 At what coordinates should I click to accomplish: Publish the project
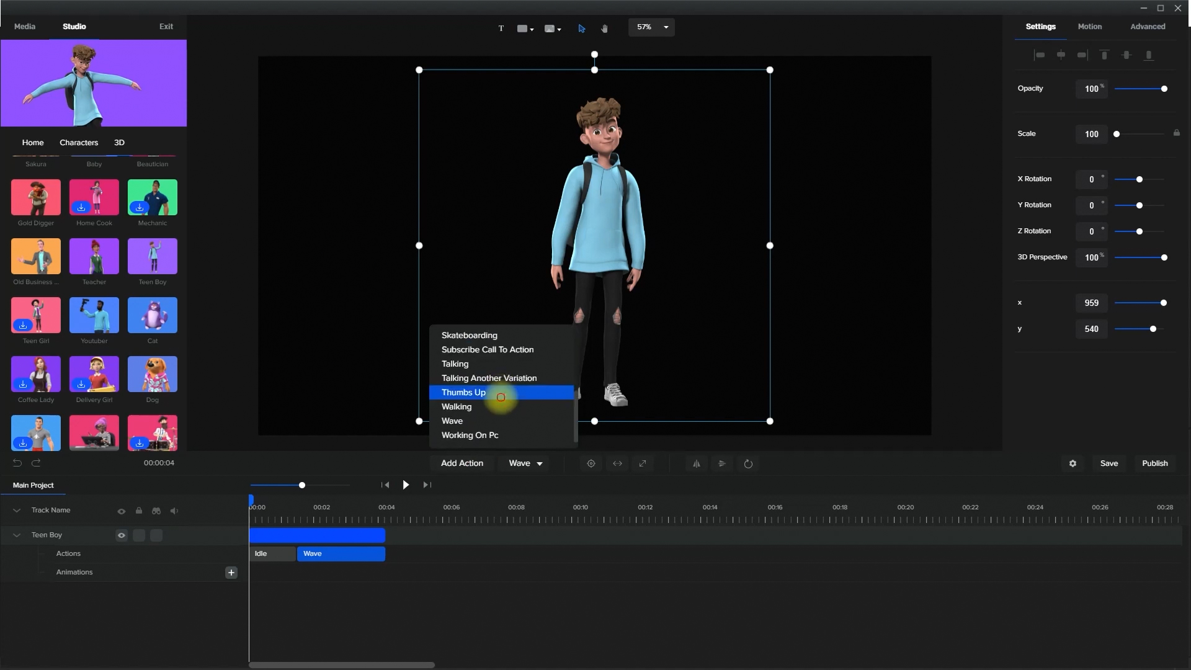click(1155, 463)
